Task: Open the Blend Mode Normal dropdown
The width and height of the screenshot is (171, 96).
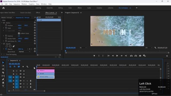Action: tap(24, 52)
